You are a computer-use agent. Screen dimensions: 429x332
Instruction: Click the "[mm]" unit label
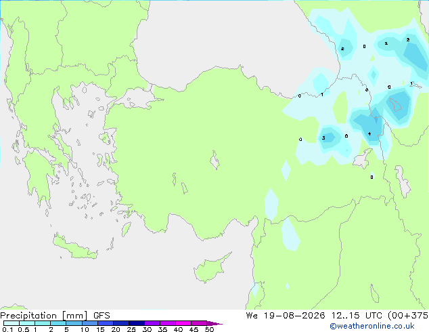point(74,316)
